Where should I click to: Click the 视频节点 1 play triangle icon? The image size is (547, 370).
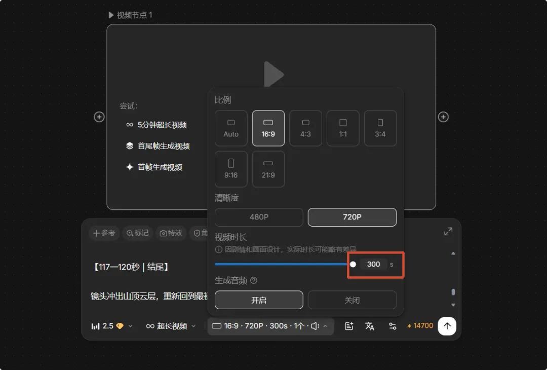(111, 15)
